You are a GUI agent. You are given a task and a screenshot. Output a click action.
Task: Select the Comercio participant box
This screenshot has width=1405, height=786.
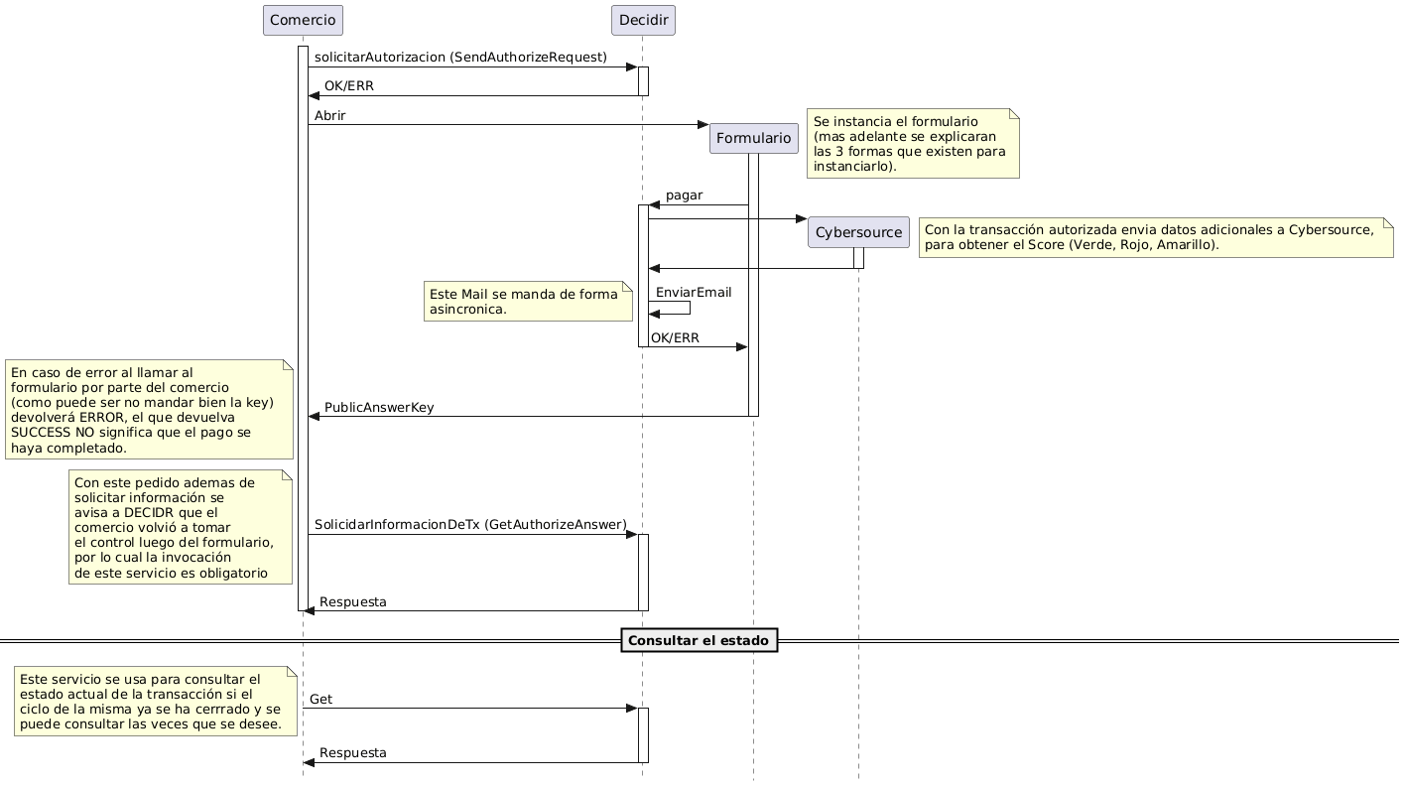click(302, 19)
